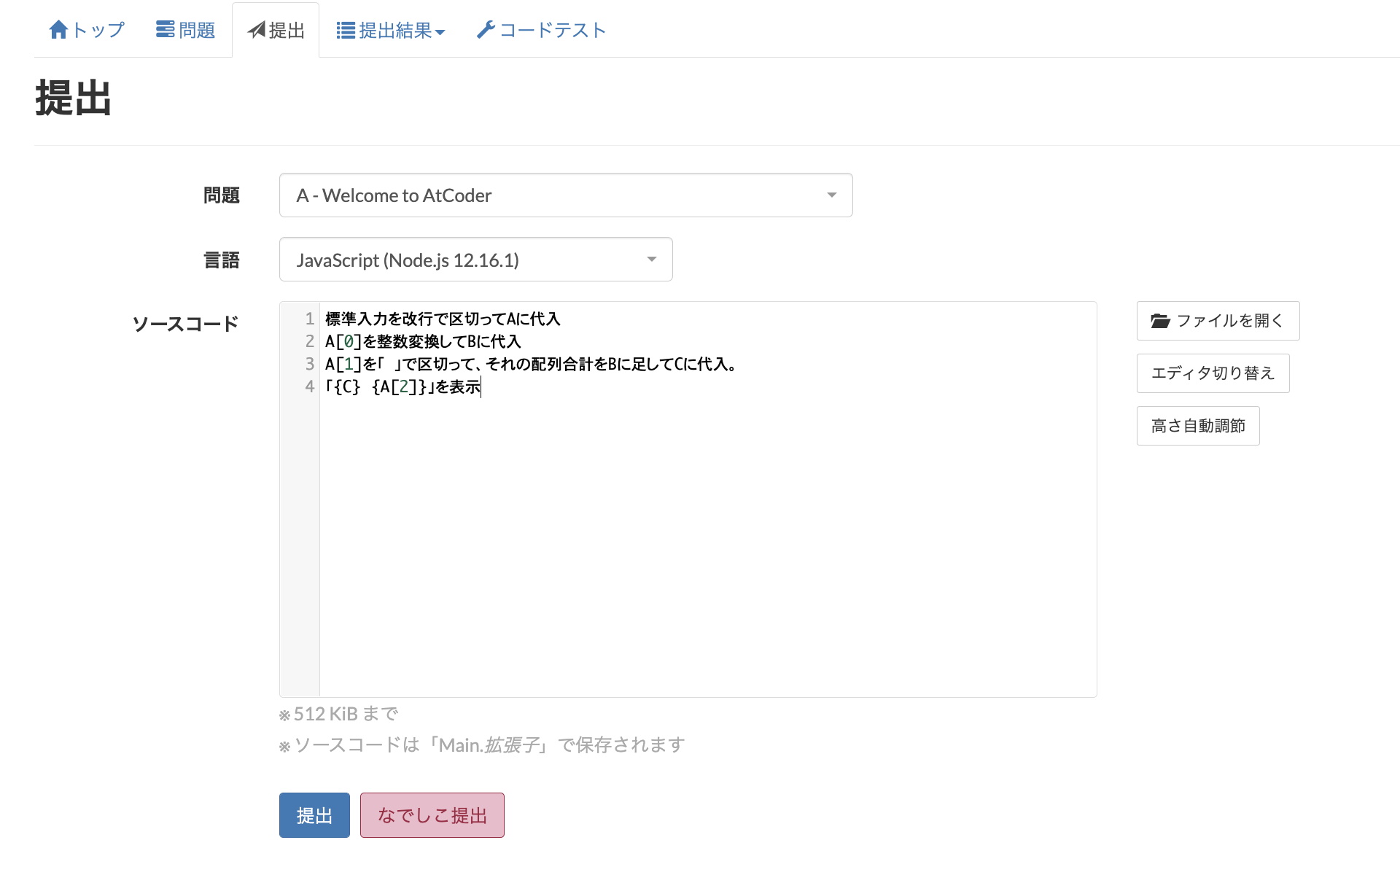Viewport: 1400px width, 875px height.
Task: Select the wrench icon on コードテスト
Action: pyautogui.click(x=485, y=29)
